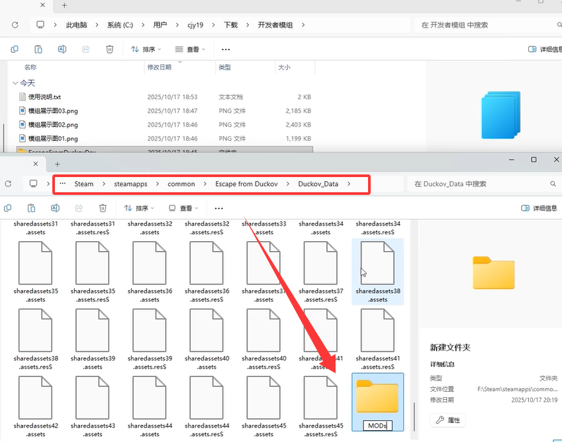Click the Share icon in the Duckov_Data toolbar
This screenshot has width=562, height=442.
point(79,208)
